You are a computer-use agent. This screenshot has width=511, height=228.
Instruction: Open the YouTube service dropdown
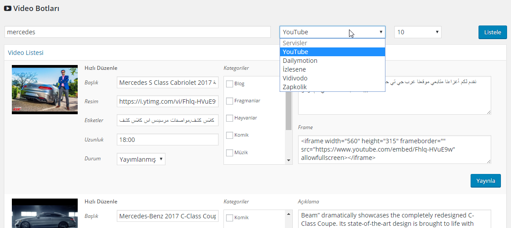coord(332,32)
